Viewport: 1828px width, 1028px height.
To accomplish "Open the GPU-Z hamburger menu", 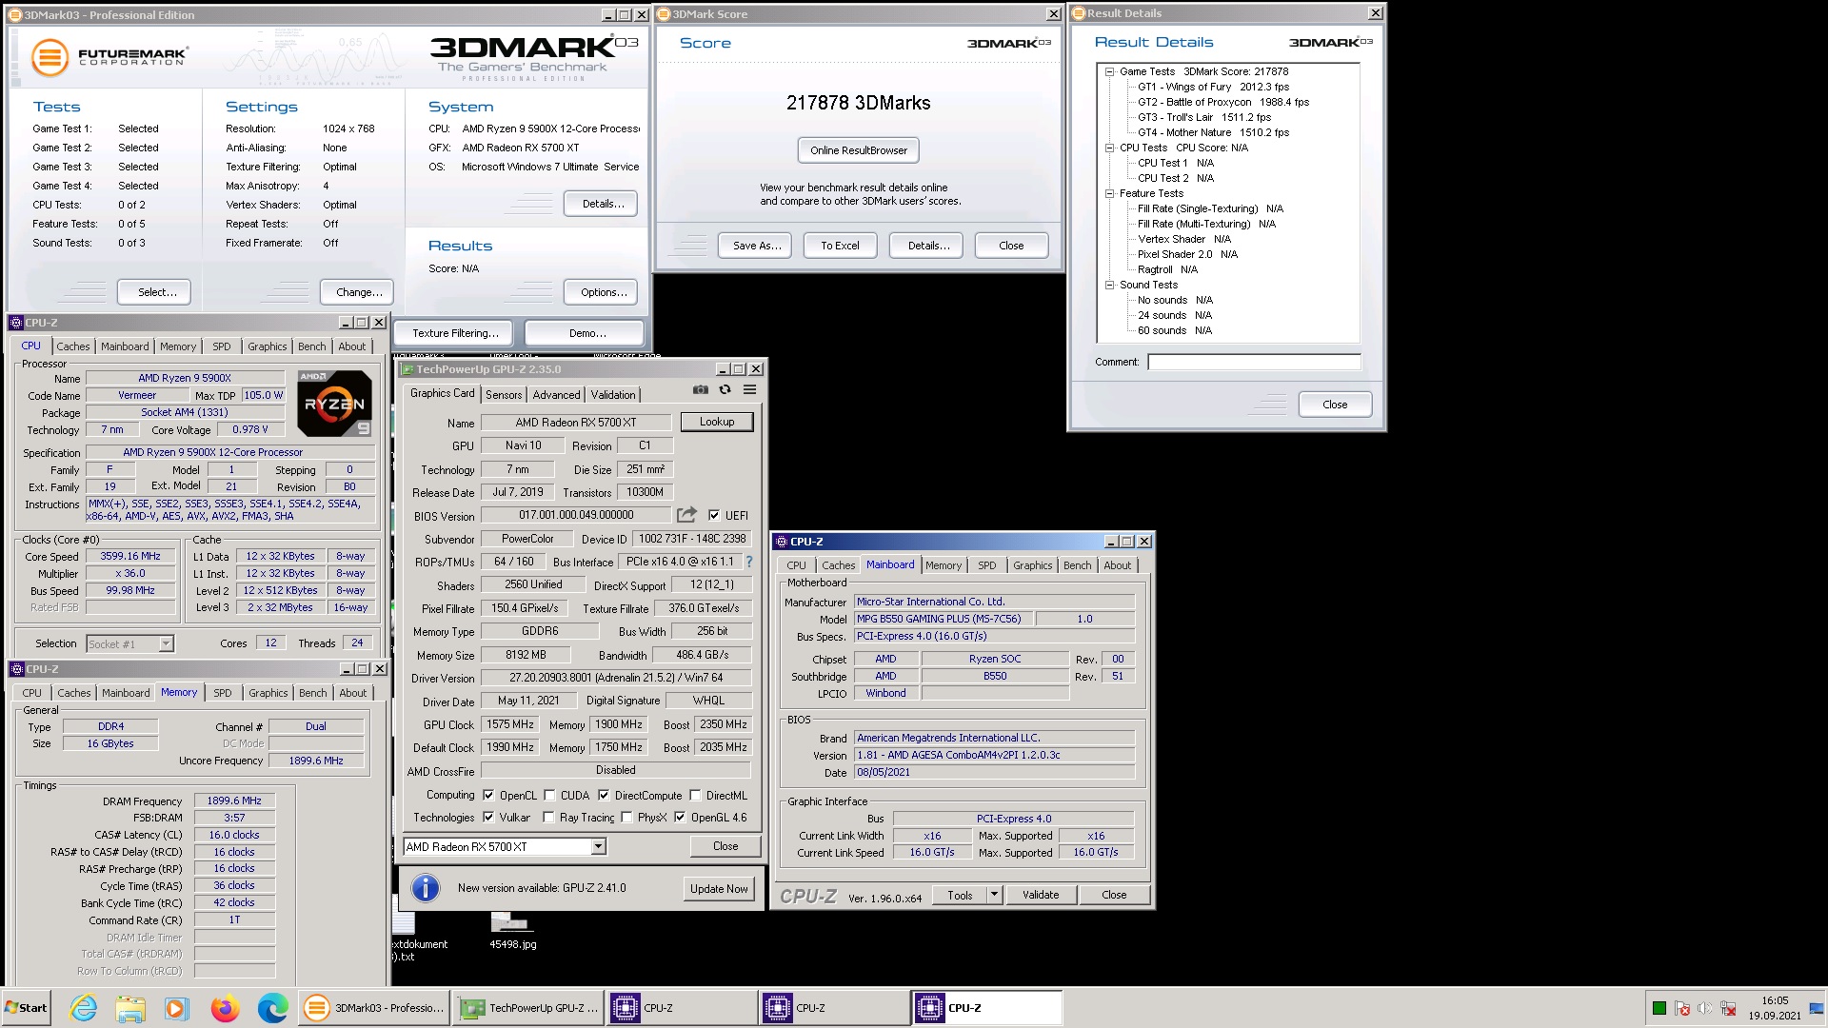I will click(750, 389).
